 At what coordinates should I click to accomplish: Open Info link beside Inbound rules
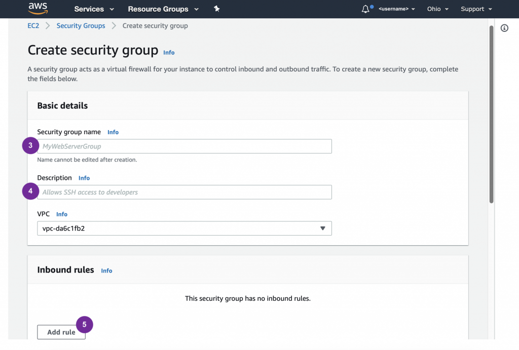[106, 271]
